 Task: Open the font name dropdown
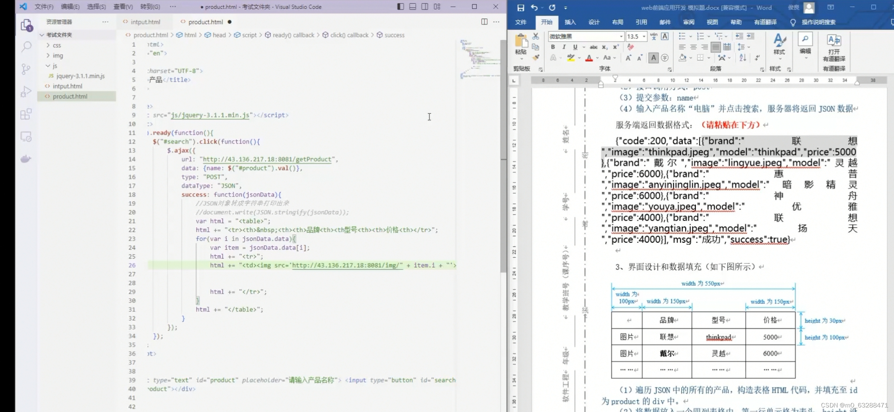pyautogui.click(x=621, y=36)
